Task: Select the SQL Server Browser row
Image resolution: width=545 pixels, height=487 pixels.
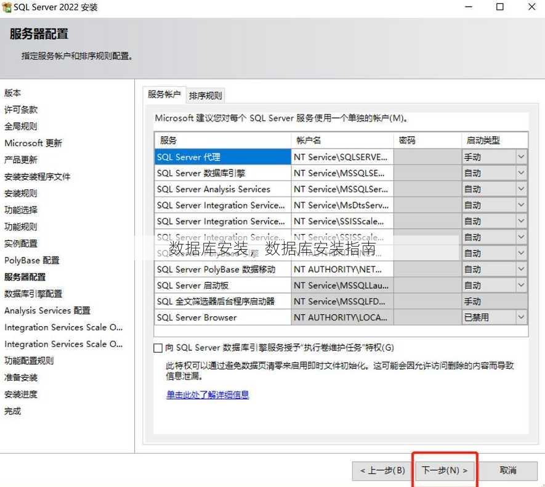Action: (222, 317)
